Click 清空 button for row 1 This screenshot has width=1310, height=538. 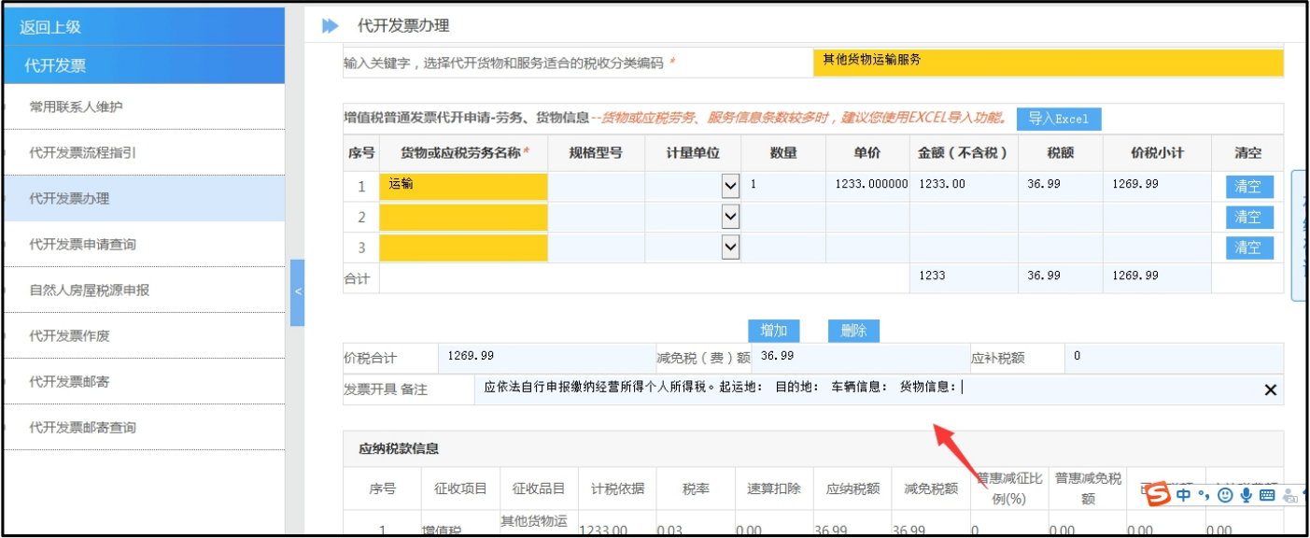1248,186
